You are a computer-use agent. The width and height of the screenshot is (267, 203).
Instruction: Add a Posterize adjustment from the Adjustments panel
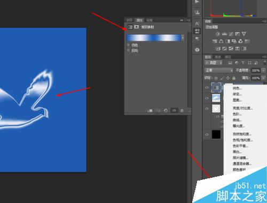click(x=224, y=49)
